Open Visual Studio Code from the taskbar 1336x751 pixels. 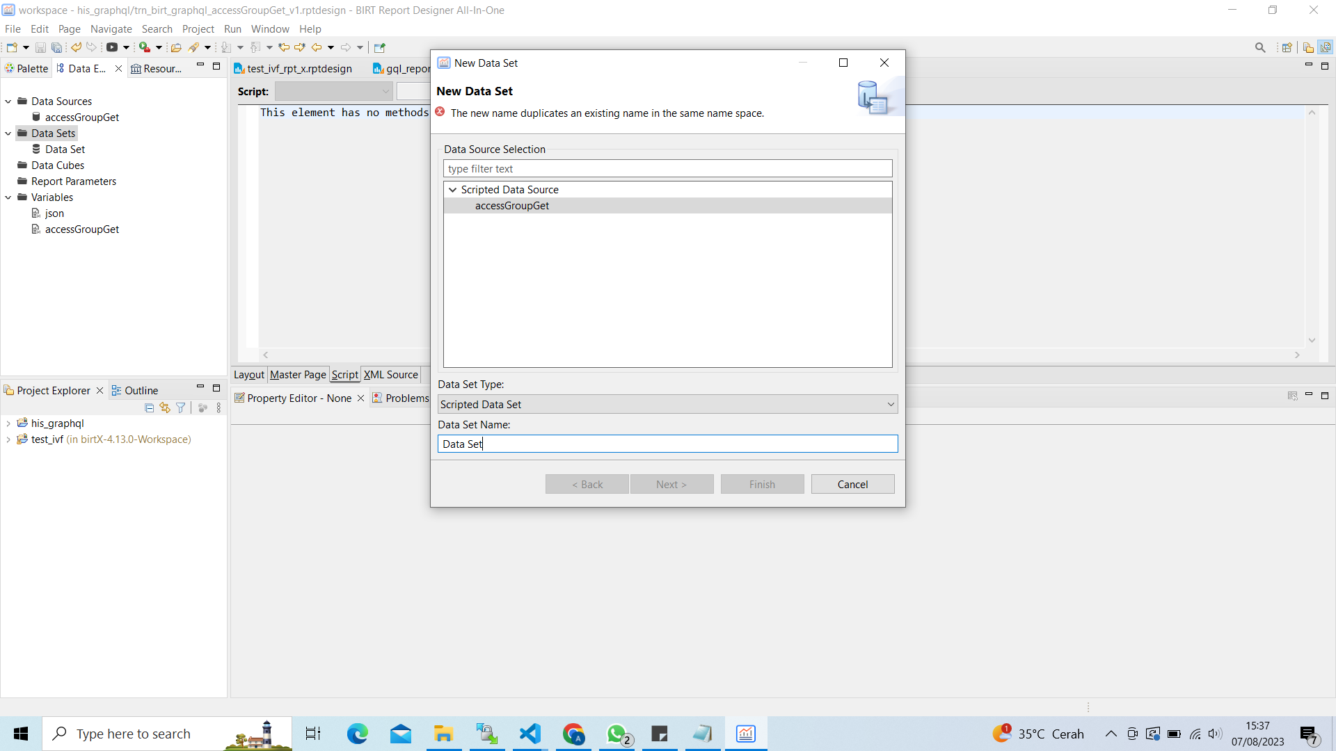pos(530,734)
